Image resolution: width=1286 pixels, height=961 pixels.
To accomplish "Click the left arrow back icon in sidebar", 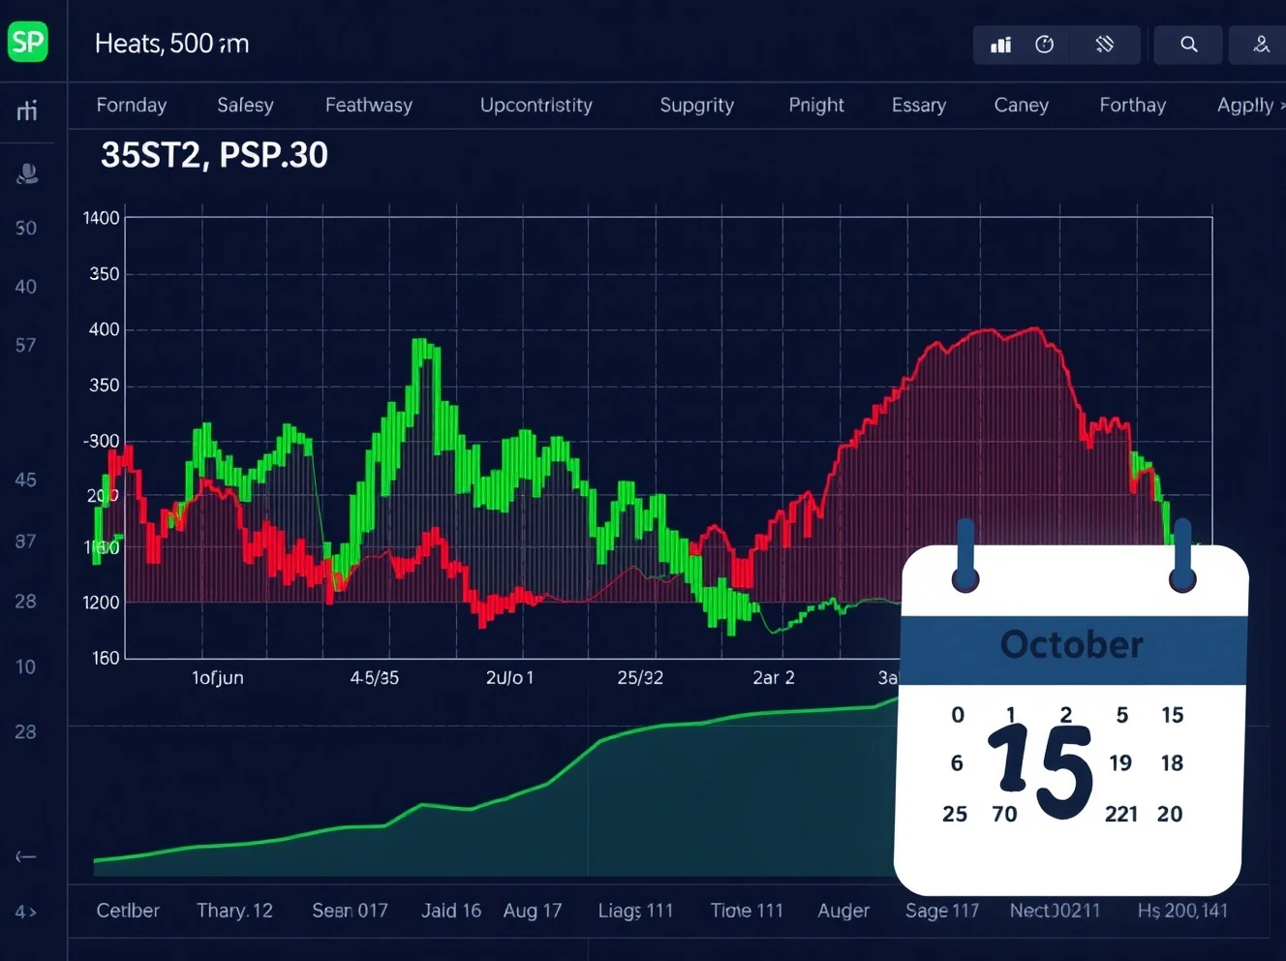I will point(26,856).
